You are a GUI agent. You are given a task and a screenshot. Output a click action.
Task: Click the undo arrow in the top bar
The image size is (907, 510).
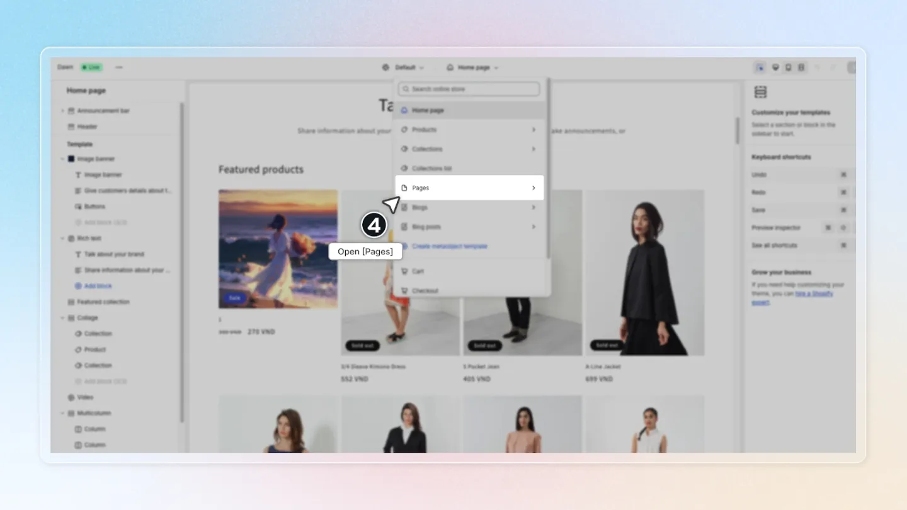(818, 67)
